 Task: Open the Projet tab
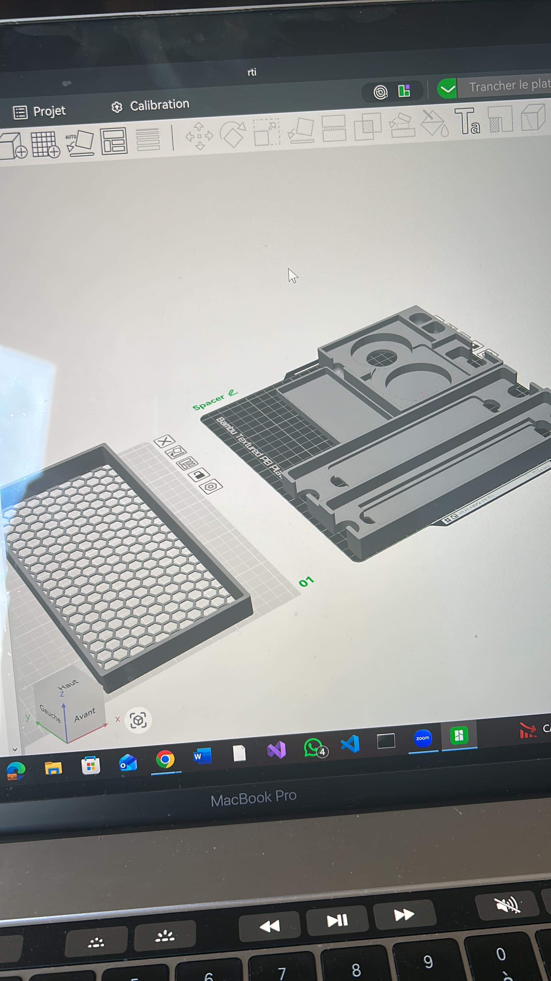pyautogui.click(x=40, y=112)
